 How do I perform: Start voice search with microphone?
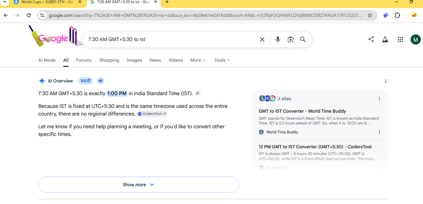(x=278, y=39)
